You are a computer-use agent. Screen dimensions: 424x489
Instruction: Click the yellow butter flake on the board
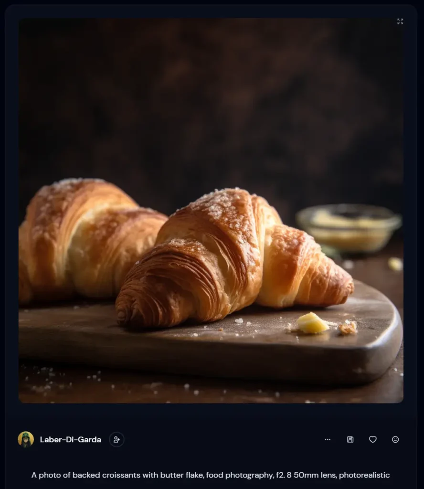pyautogui.click(x=312, y=323)
